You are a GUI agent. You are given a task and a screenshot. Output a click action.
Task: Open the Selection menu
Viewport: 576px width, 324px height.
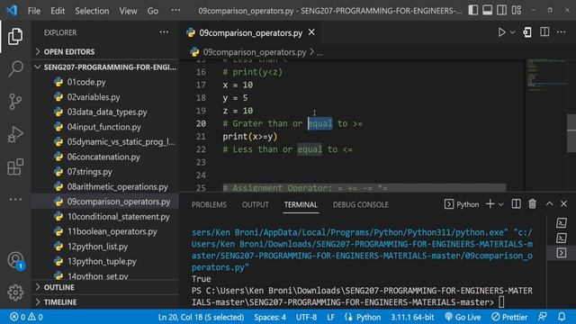(x=92, y=11)
